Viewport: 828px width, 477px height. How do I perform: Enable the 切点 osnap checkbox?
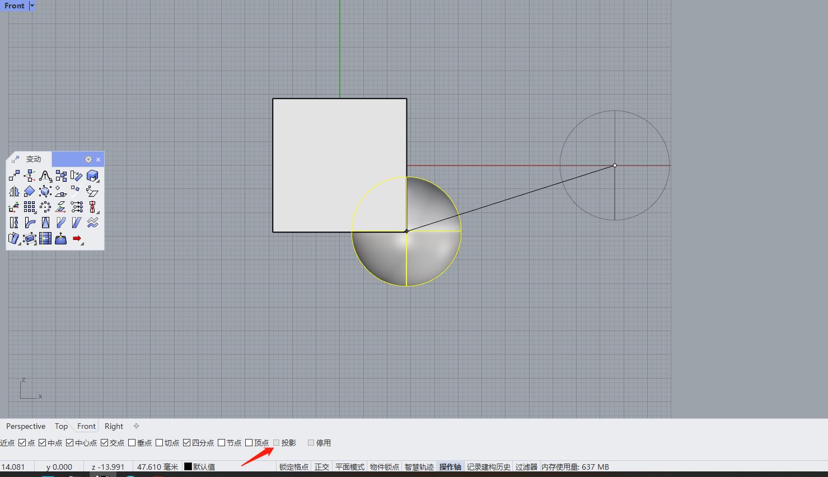(159, 443)
